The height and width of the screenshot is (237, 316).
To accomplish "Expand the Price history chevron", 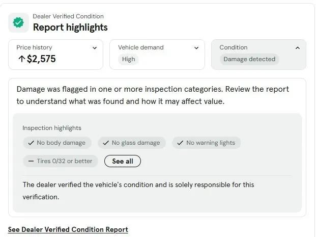I will (95, 48).
